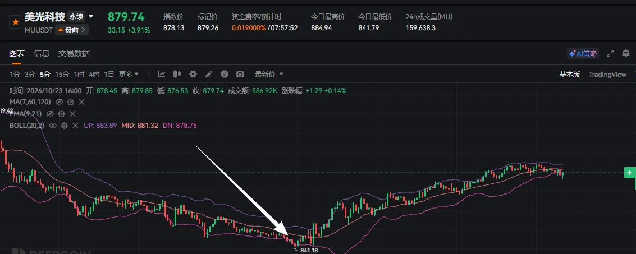Open the price alert bell icon

coord(626,53)
